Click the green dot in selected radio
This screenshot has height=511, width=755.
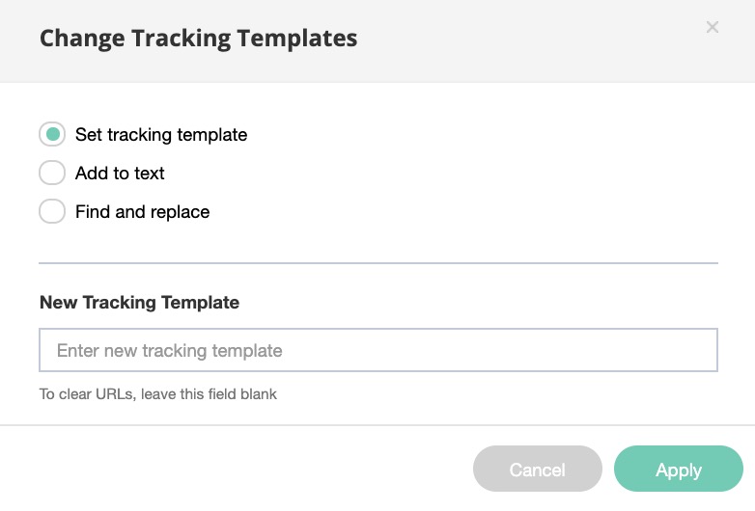tap(52, 134)
